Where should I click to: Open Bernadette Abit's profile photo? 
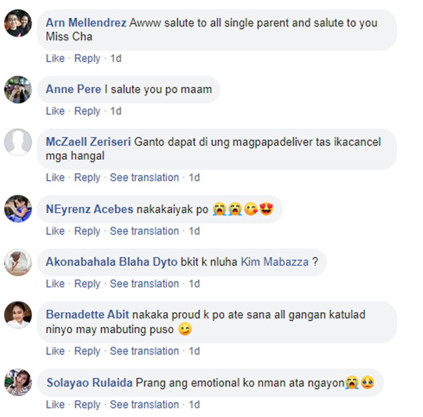pyautogui.click(x=18, y=315)
